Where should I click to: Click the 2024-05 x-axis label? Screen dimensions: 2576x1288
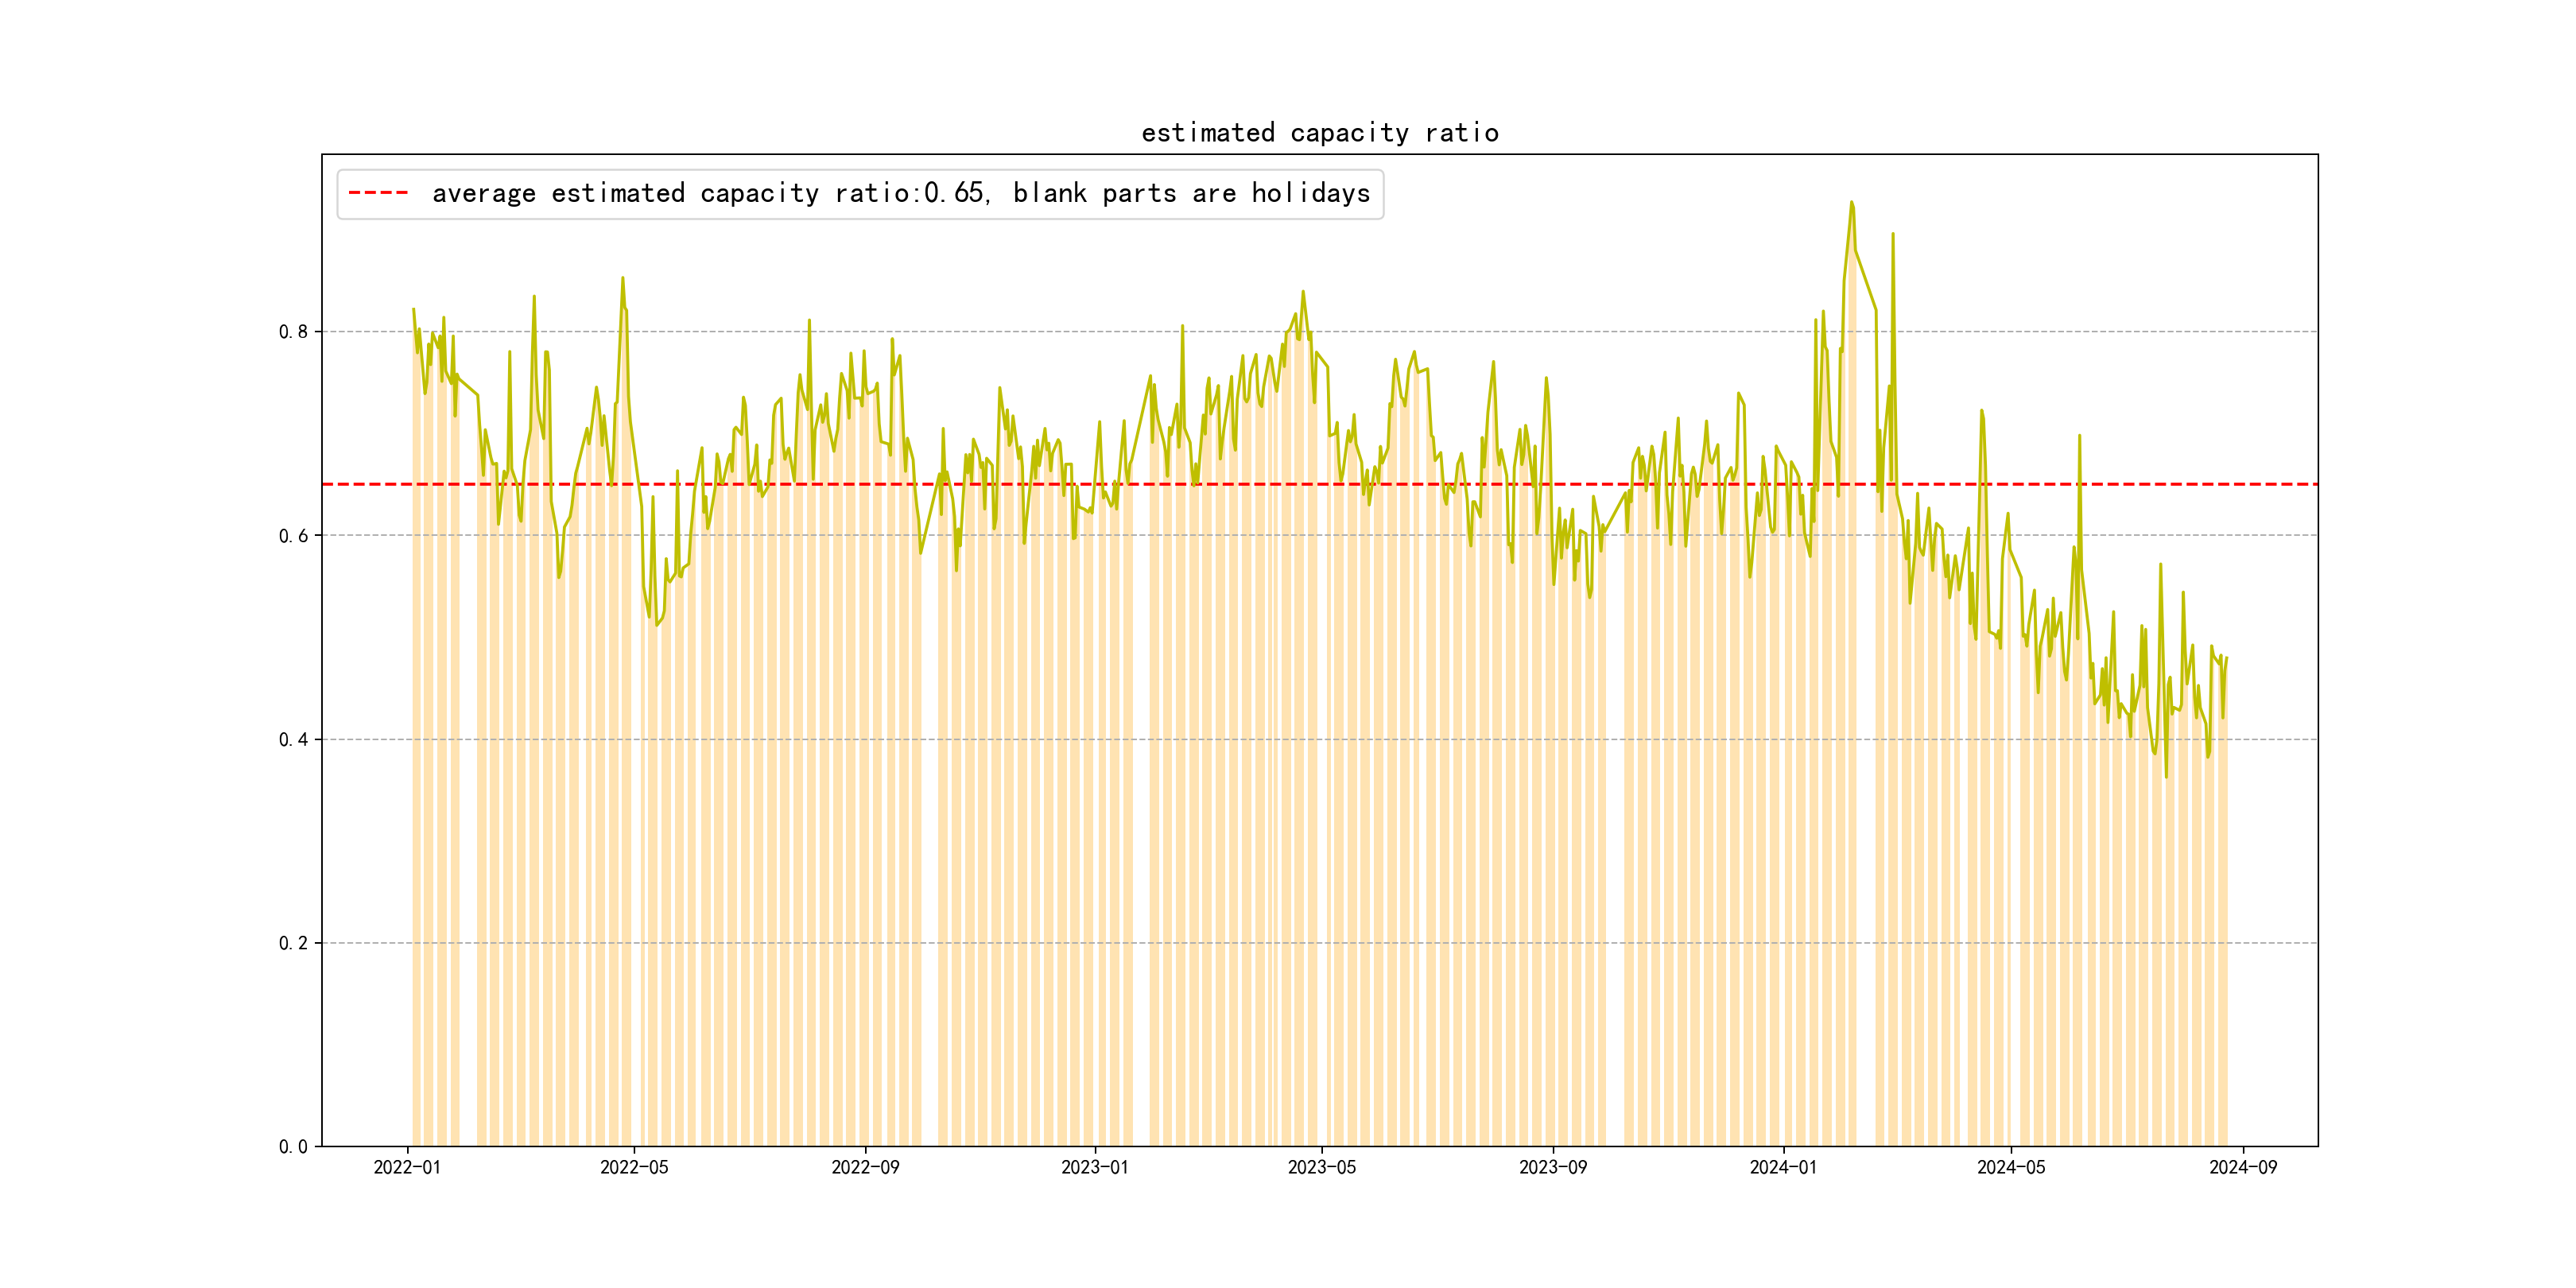point(2011,1167)
